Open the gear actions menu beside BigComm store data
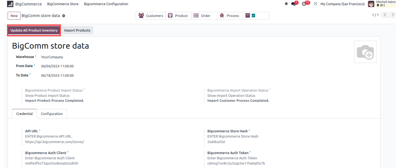Viewport: 398px width, 168px height. point(64,16)
